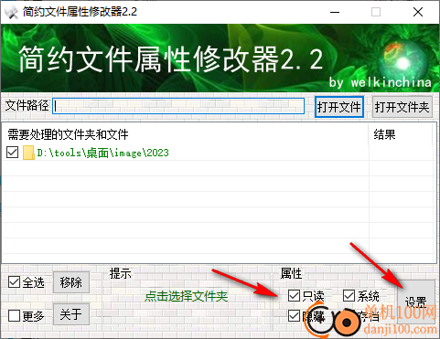Screen dimensions: 440x339
Task: Minimize the 简约文件属性修改器2.2 window
Action: [x=335, y=12]
